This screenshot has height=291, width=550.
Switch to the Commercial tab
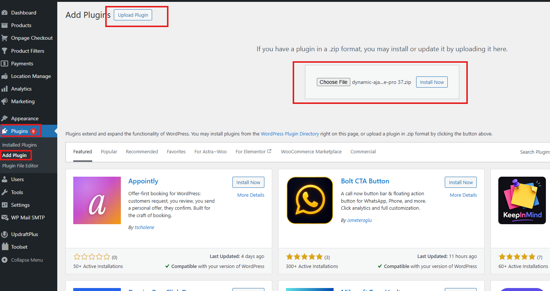(363, 151)
